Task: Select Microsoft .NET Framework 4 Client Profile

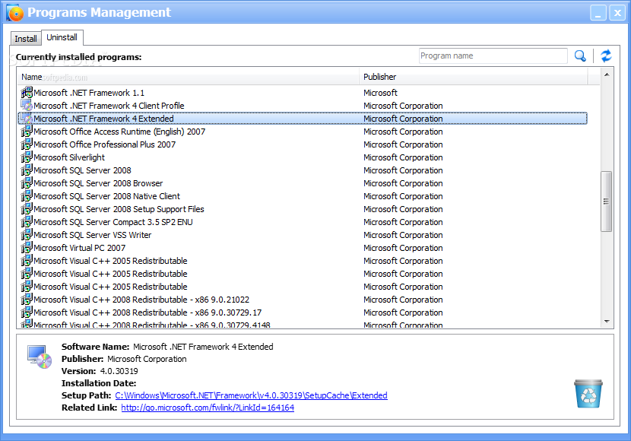Action: 303,106
